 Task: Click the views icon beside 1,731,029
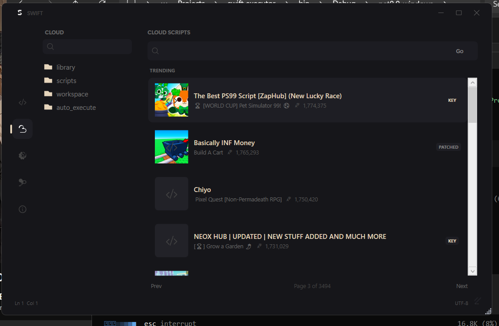(259, 246)
